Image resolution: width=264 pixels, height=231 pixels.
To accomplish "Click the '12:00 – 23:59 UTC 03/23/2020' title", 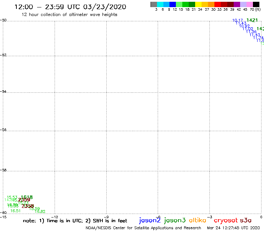I will (x=70, y=7).
